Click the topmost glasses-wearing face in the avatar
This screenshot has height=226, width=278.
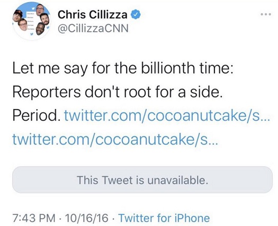40,10
